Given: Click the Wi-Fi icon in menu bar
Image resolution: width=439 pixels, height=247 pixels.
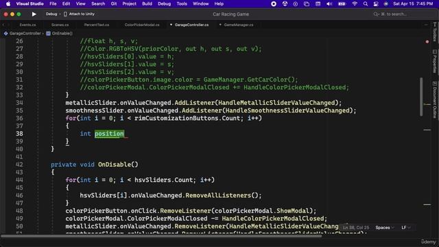Looking at the screenshot, I should coord(355,3).
